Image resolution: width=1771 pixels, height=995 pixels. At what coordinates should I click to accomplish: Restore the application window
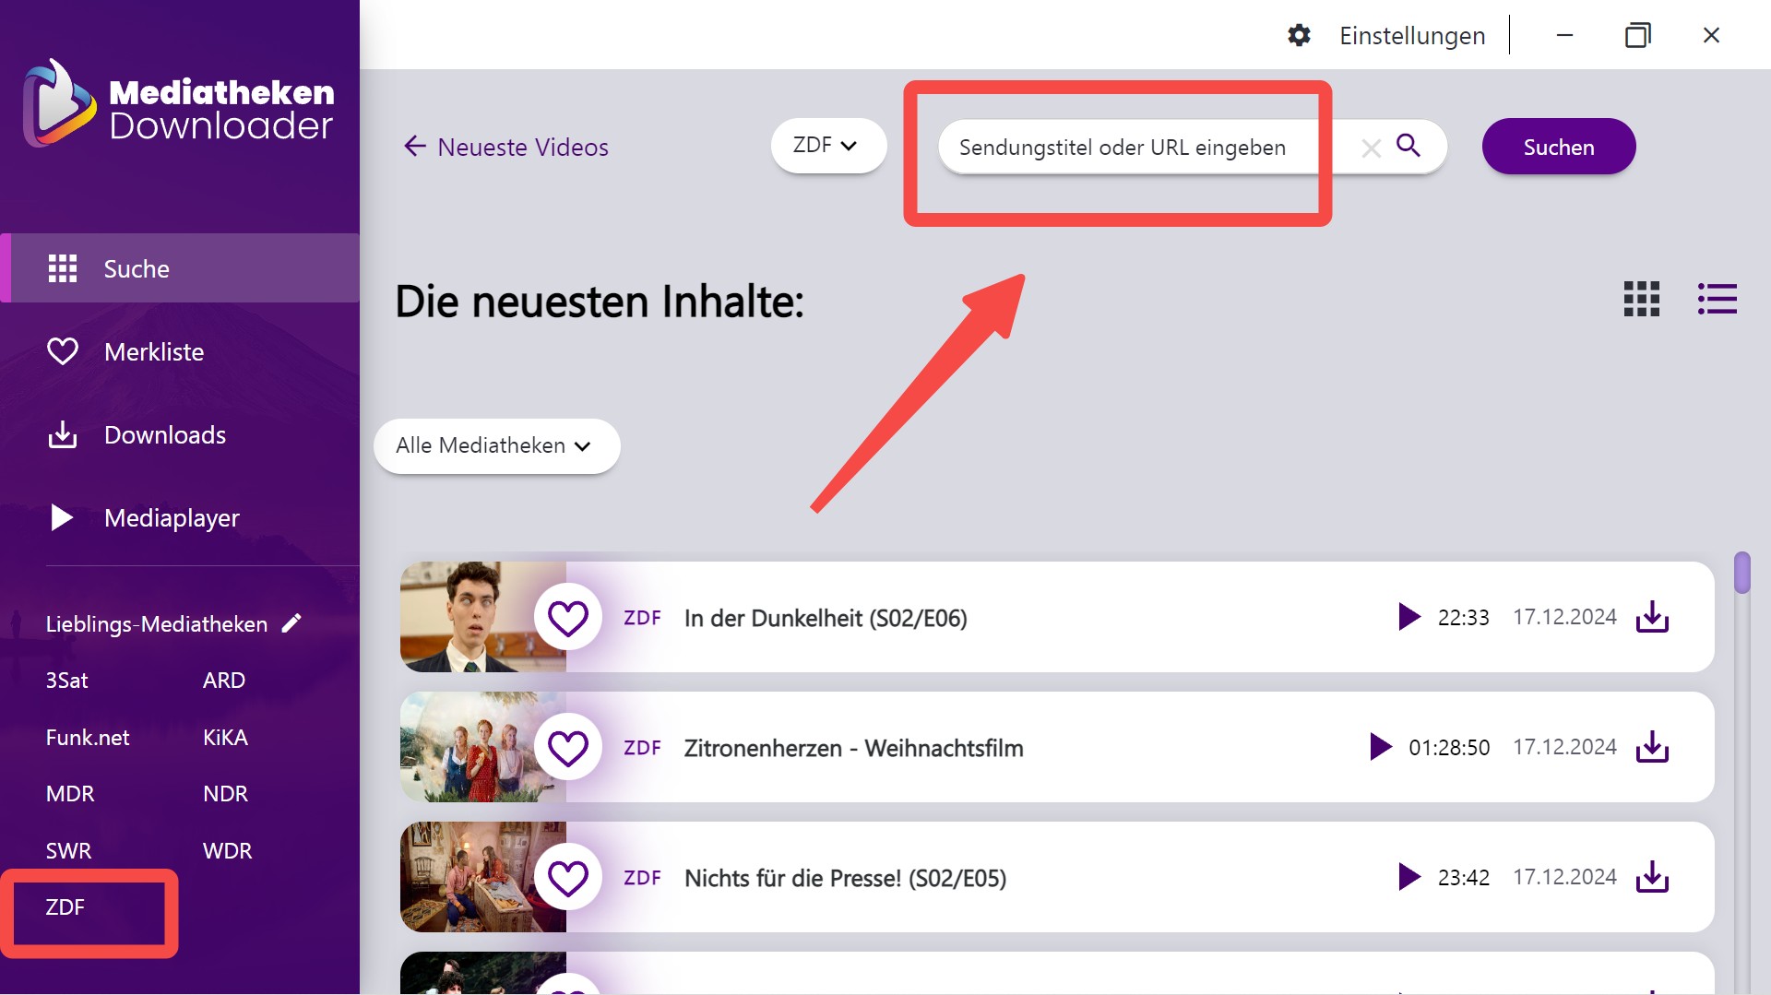1637,35
